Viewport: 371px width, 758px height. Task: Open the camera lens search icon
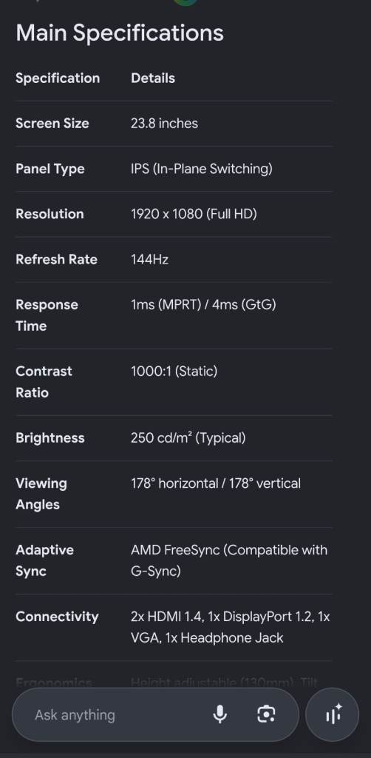point(266,714)
